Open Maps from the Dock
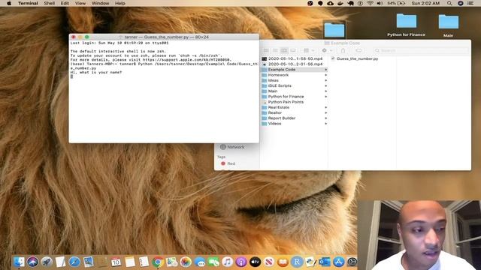Screen dimensions: 481x270 (x=171, y=262)
